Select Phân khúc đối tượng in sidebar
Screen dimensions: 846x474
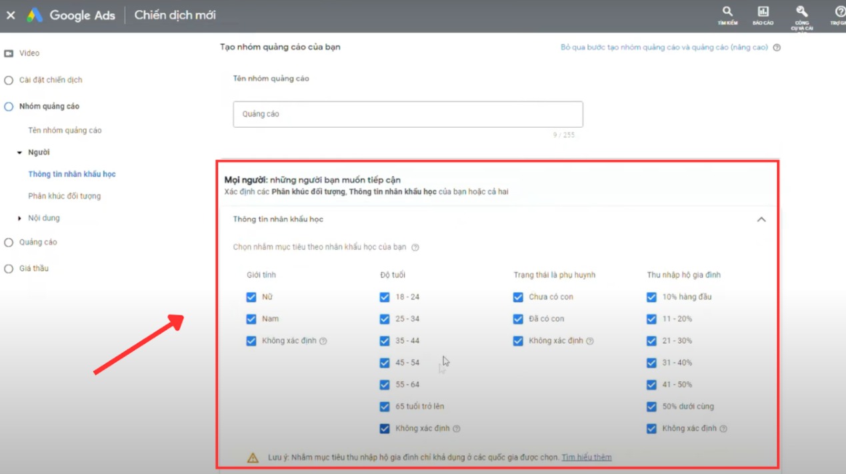click(x=65, y=196)
